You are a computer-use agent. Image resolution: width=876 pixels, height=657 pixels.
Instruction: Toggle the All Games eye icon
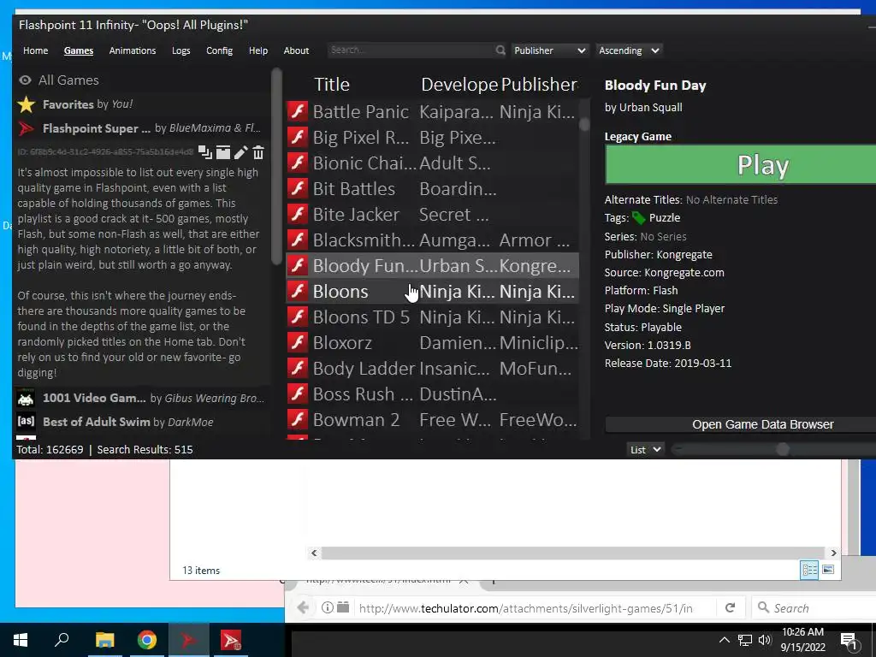click(x=25, y=80)
